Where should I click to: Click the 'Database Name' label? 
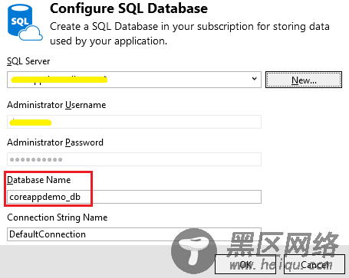point(39,180)
